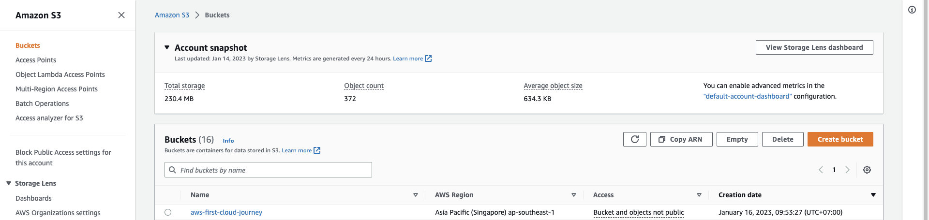Collapse the Account snapshot section

(167, 47)
